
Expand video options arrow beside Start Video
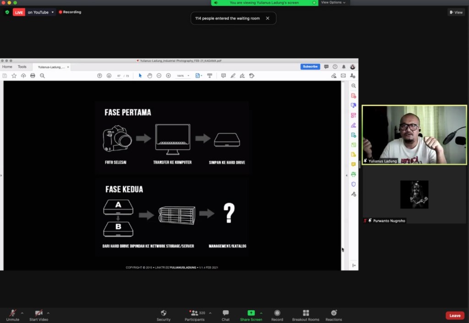coord(48,313)
